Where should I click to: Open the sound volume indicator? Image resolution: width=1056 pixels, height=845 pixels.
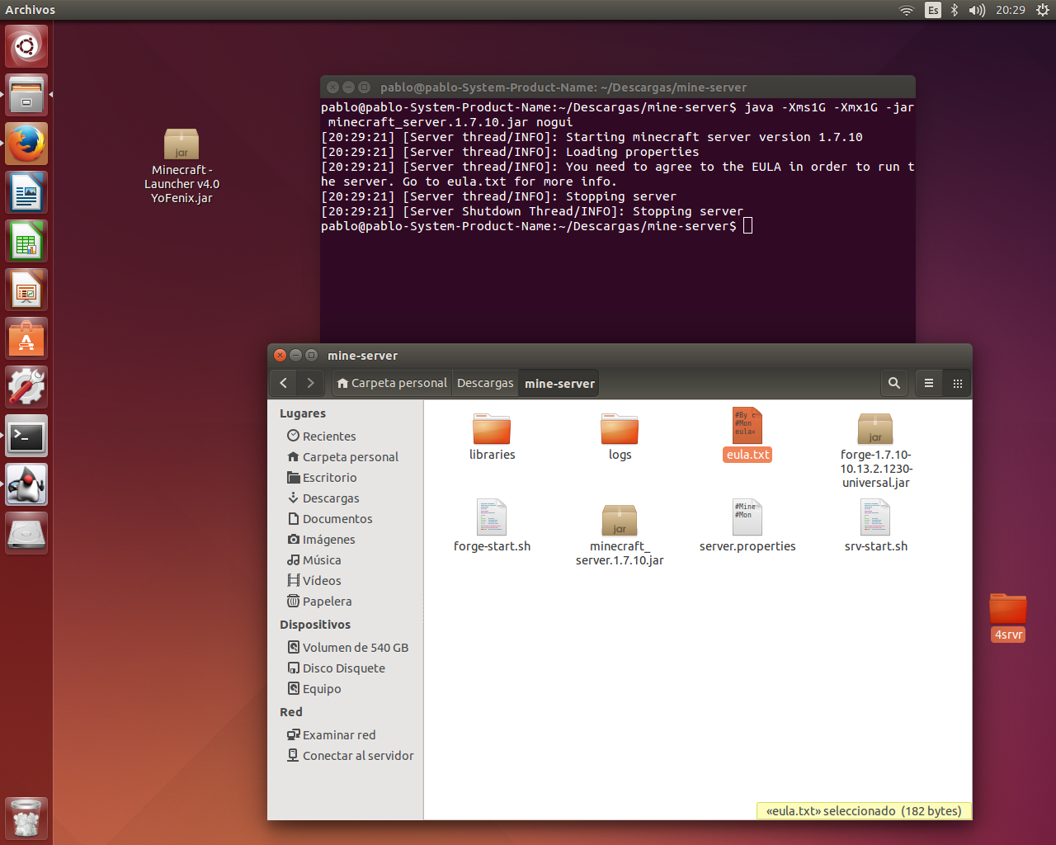[x=977, y=10]
